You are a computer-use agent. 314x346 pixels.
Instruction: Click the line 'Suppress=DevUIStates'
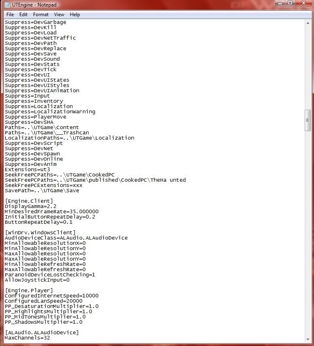point(37,80)
